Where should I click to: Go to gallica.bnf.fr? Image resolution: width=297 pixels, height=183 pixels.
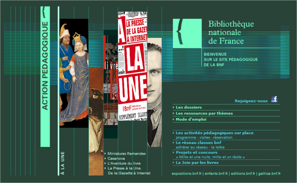pos(269,174)
